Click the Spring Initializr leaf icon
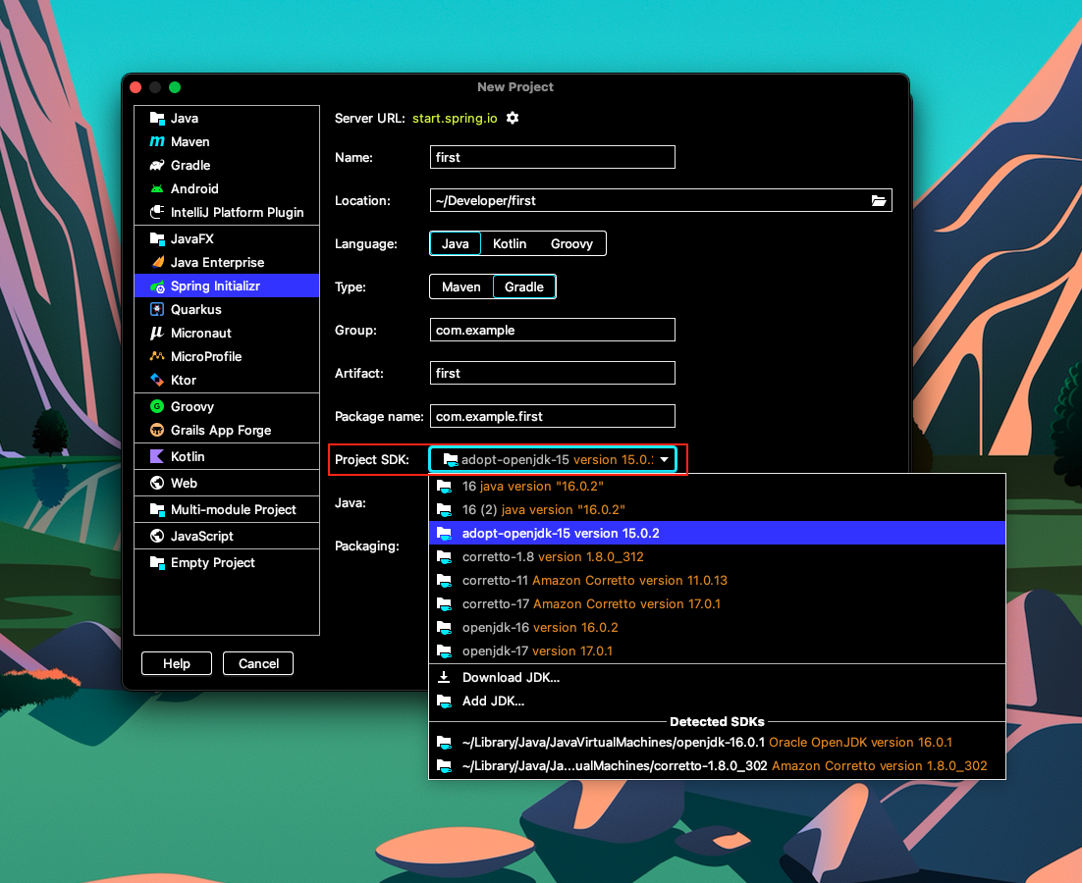The height and width of the screenshot is (883, 1082). 157,286
